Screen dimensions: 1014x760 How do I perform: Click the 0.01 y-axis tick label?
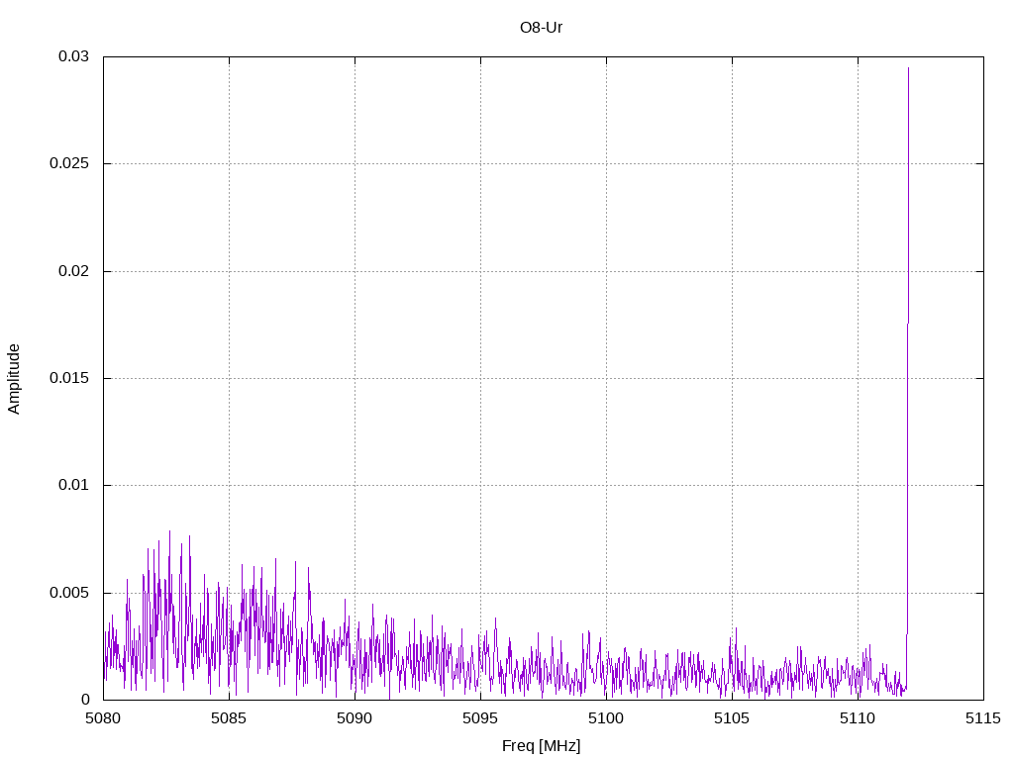click(73, 485)
